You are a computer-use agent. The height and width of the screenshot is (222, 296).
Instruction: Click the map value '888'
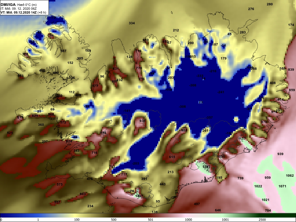click(184, 131)
